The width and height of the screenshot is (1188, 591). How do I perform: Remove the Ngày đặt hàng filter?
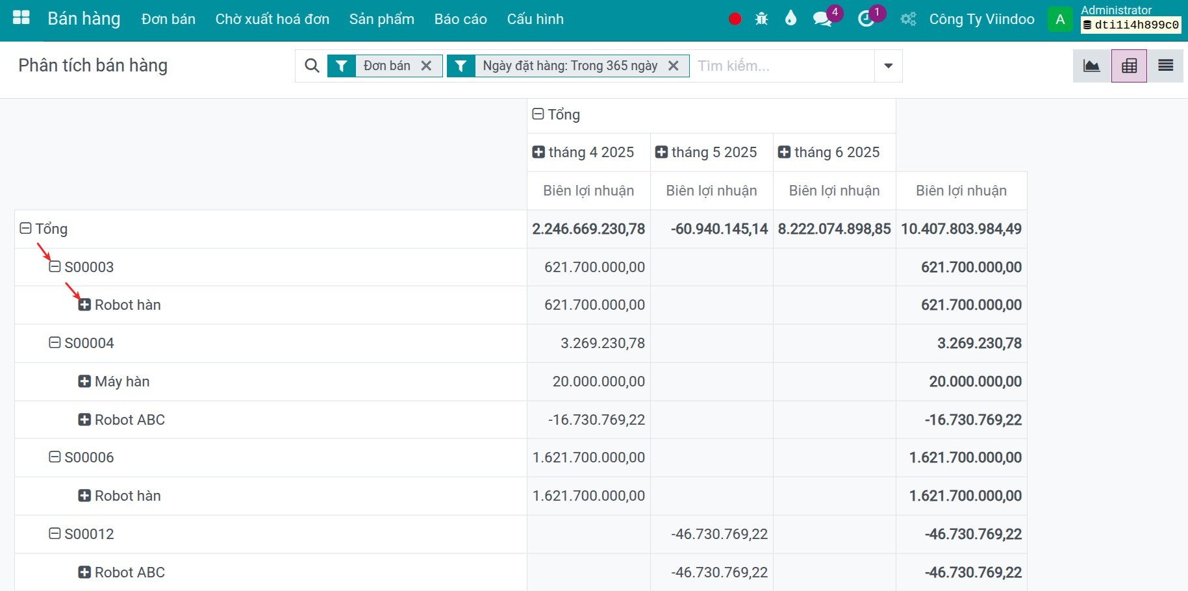[674, 66]
